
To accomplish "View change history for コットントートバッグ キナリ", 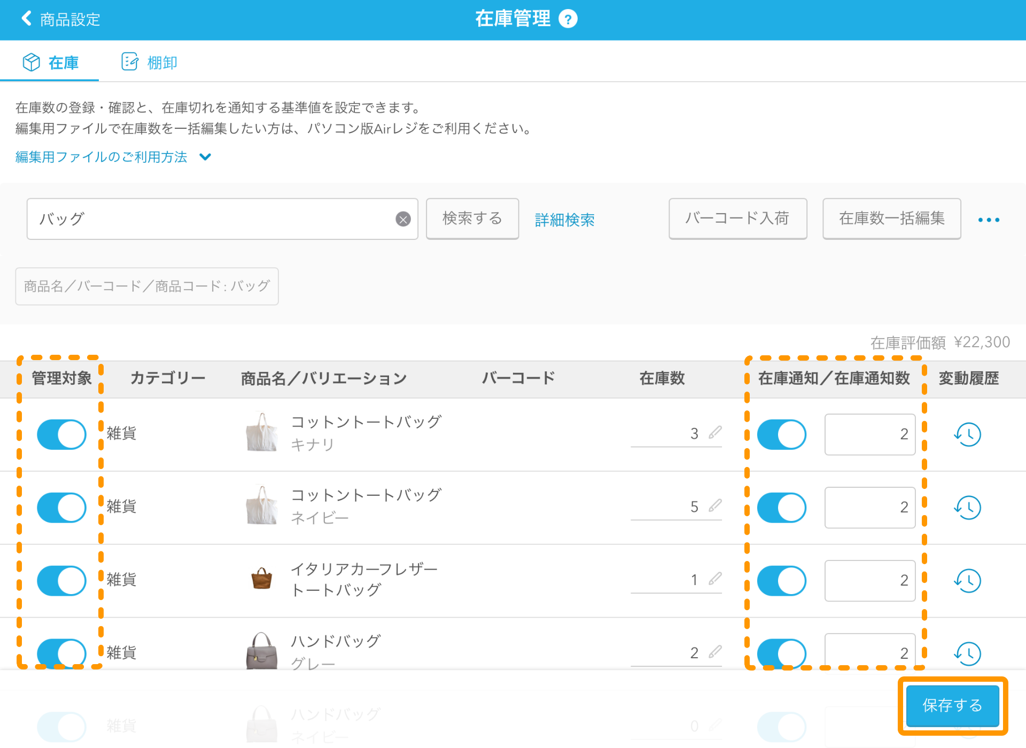I will pos(967,434).
